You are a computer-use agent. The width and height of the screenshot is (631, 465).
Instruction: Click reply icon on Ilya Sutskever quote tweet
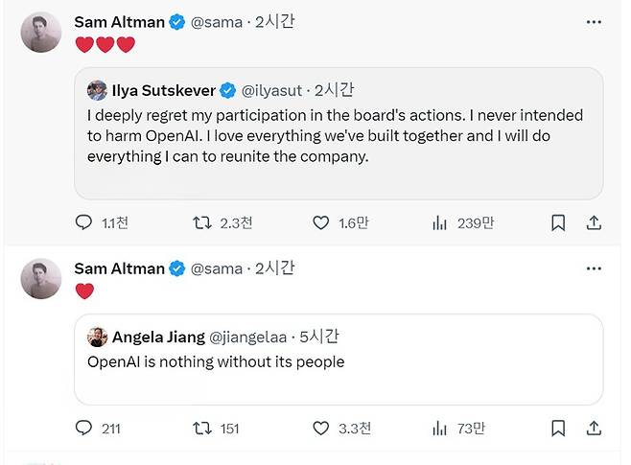click(84, 222)
